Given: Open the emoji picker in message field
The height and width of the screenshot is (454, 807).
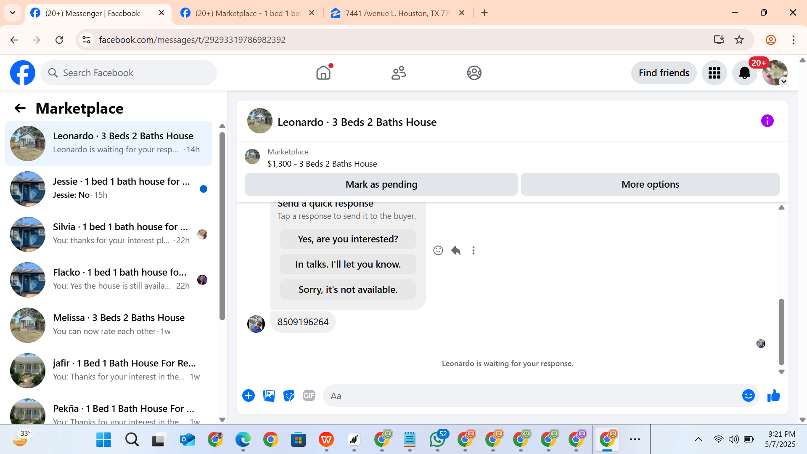Looking at the screenshot, I should click(749, 396).
